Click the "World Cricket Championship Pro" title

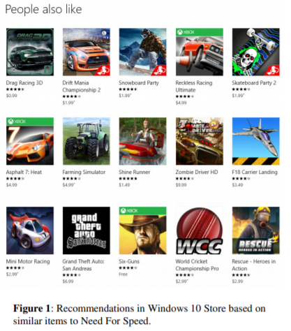(x=197, y=265)
